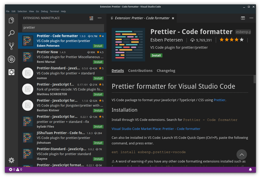263x179 pixels.
Task: Install the Prettier Now extension
Action: tap(98, 62)
